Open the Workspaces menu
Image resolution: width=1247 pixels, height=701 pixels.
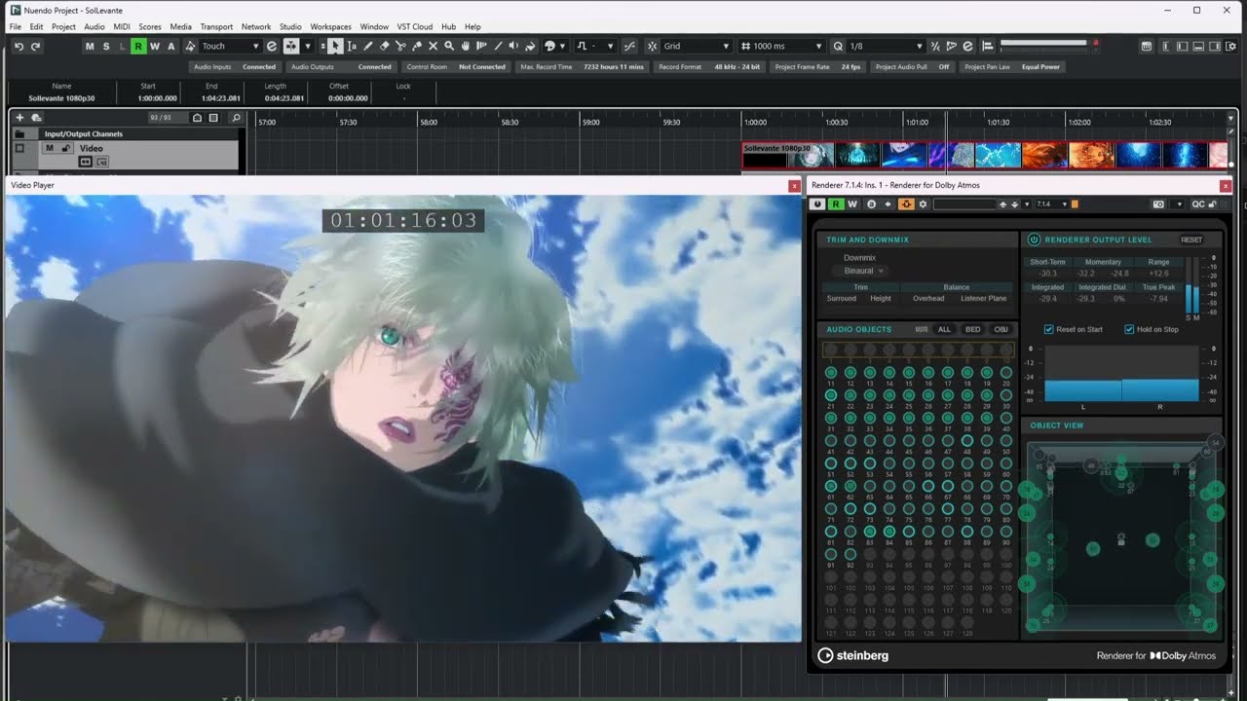(330, 26)
